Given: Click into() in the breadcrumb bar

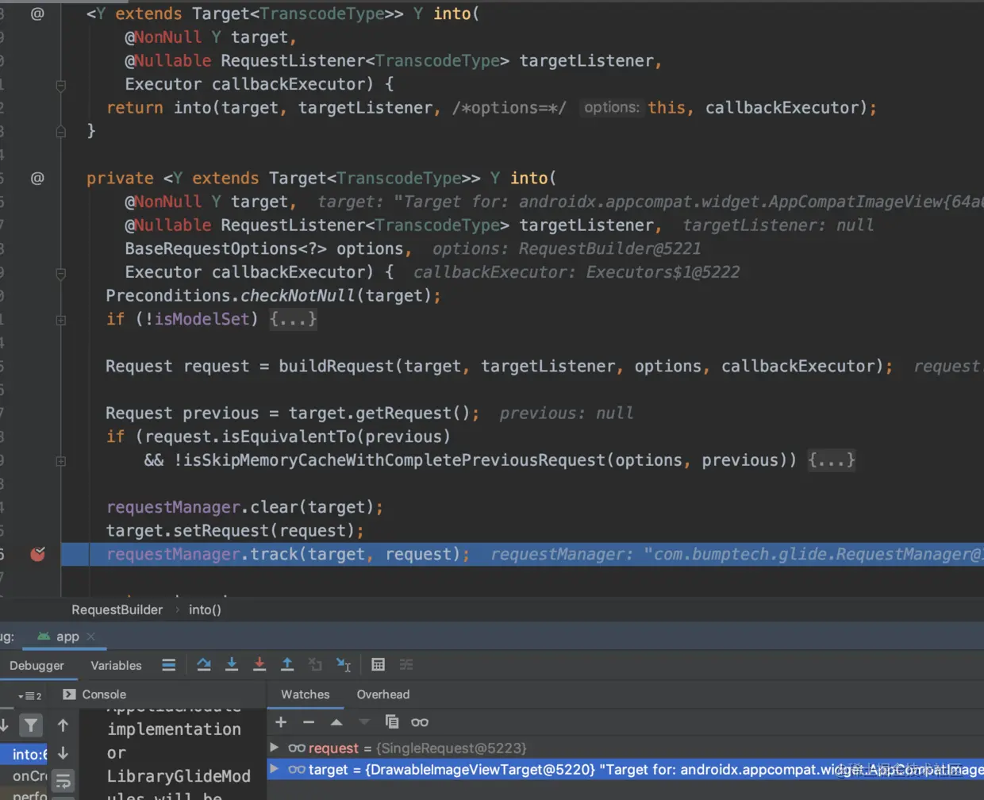Looking at the screenshot, I should tap(204, 610).
